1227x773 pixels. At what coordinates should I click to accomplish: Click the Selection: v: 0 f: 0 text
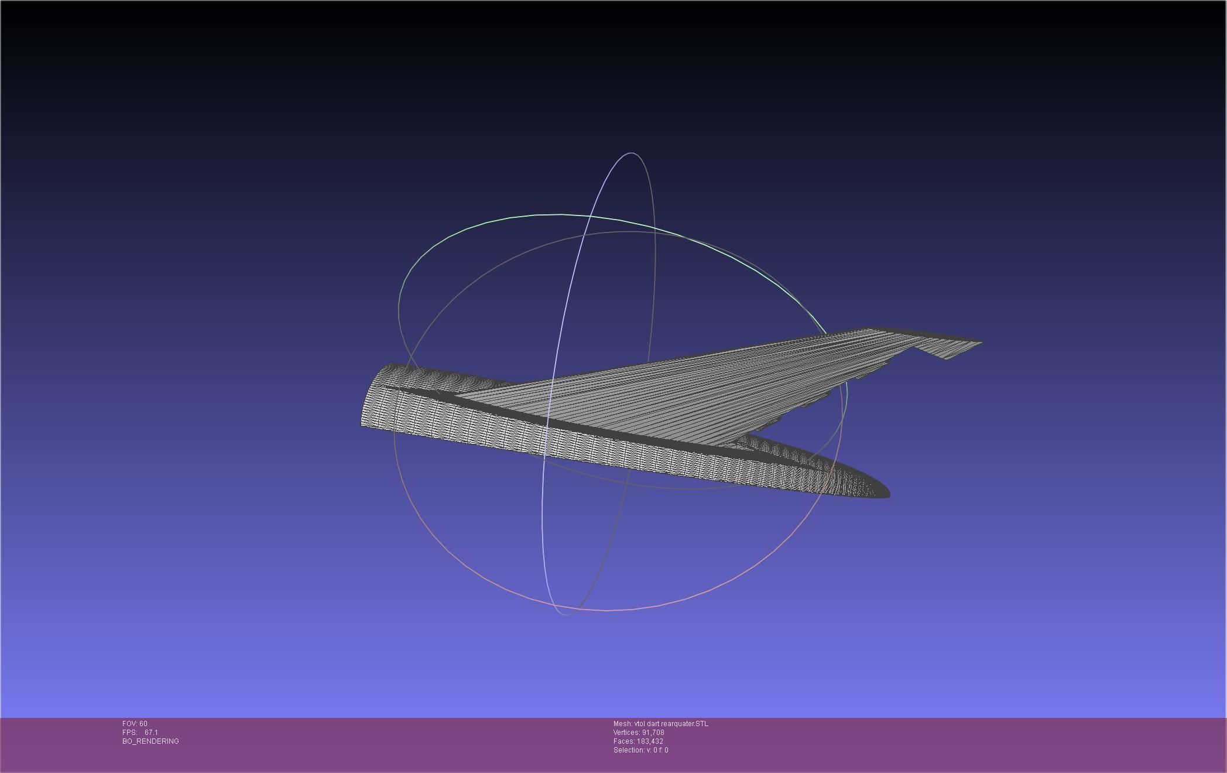click(640, 750)
